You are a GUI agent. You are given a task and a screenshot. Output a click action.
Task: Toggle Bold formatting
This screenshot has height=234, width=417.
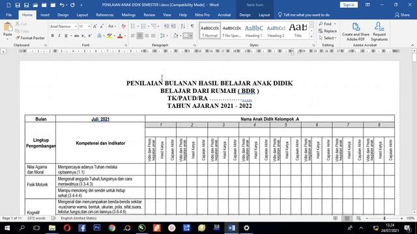click(52, 36)
